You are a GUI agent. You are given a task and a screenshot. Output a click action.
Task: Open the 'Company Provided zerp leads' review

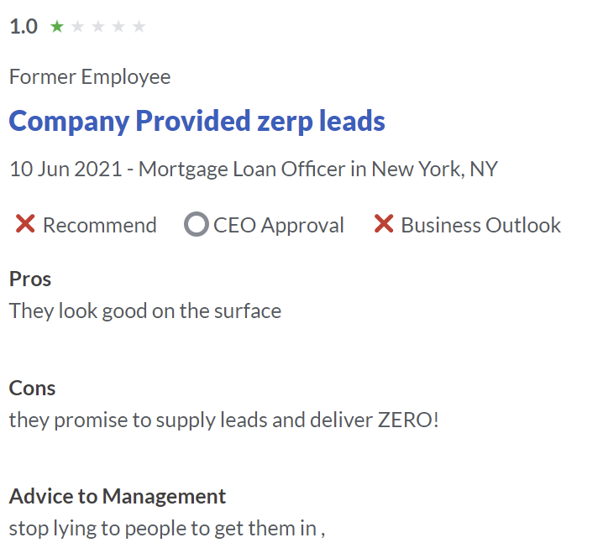pyautogui.click(x=197, y=122)
